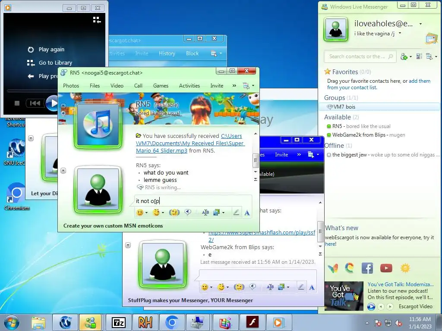Click Stop button in media player
The image size is (442, 331).
pyautogui.click(x=17, y=103)
